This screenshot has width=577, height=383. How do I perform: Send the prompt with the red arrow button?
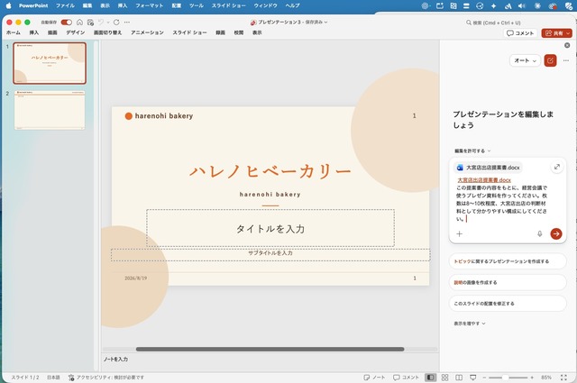(x=556, y=233)
